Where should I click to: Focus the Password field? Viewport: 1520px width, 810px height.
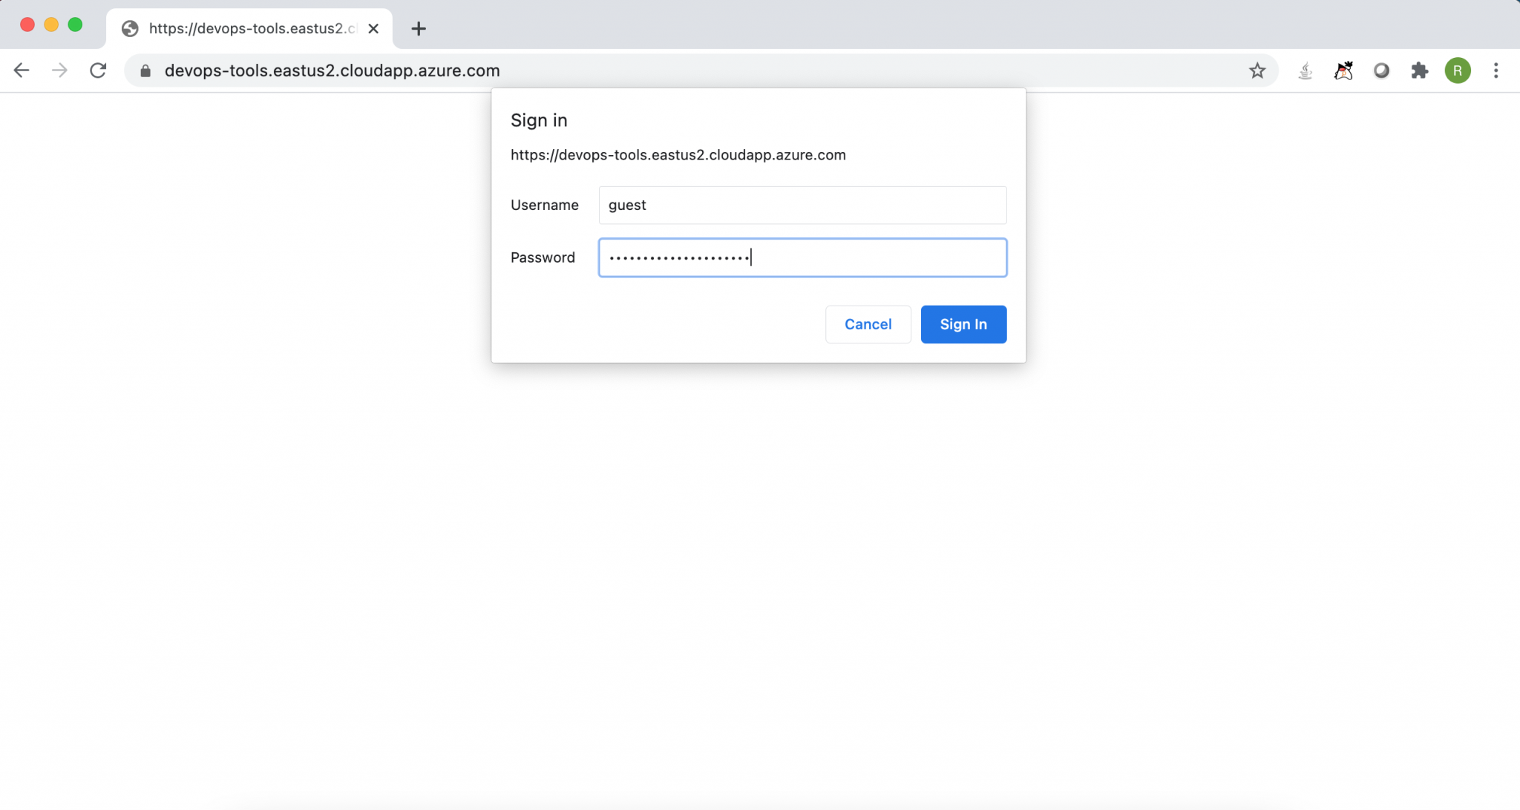[x=802, y=257]
